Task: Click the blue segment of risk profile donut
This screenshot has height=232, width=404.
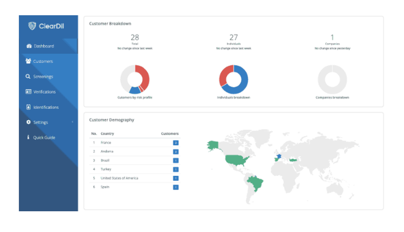Action: tap(135, 90)
